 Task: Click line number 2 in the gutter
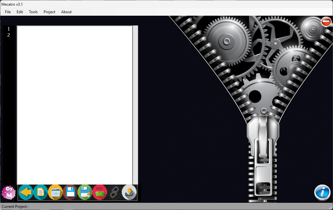(9, 35)
